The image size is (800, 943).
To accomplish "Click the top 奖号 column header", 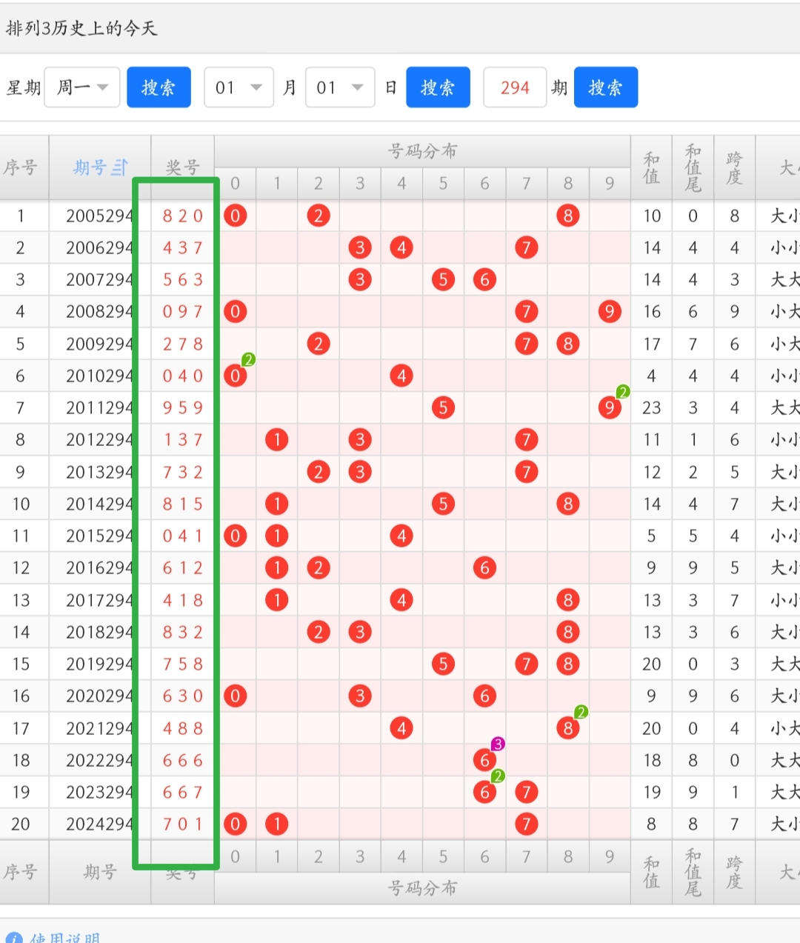I will pos(182,167).
